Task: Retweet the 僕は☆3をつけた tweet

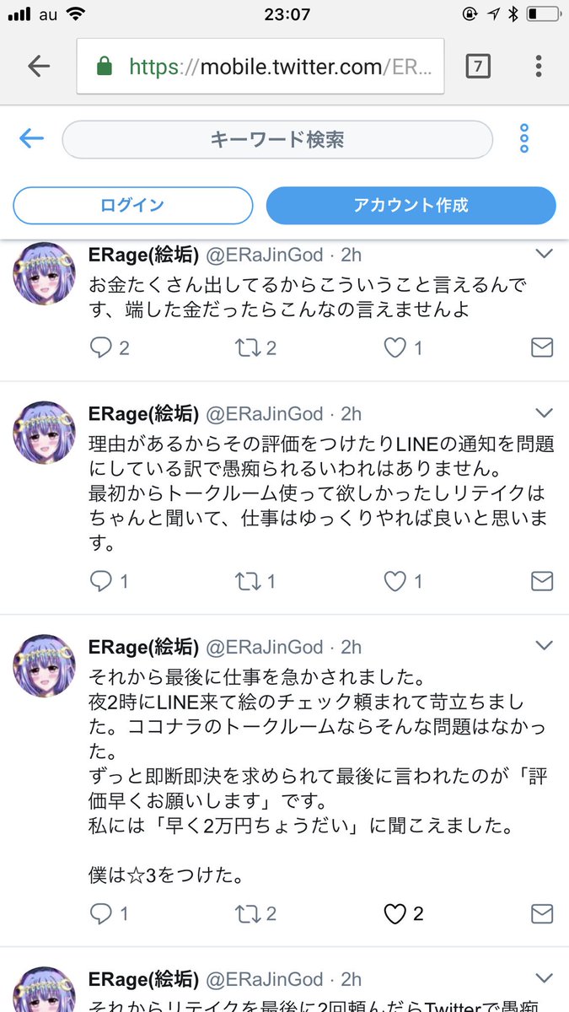Action: (x=248, y=913)
